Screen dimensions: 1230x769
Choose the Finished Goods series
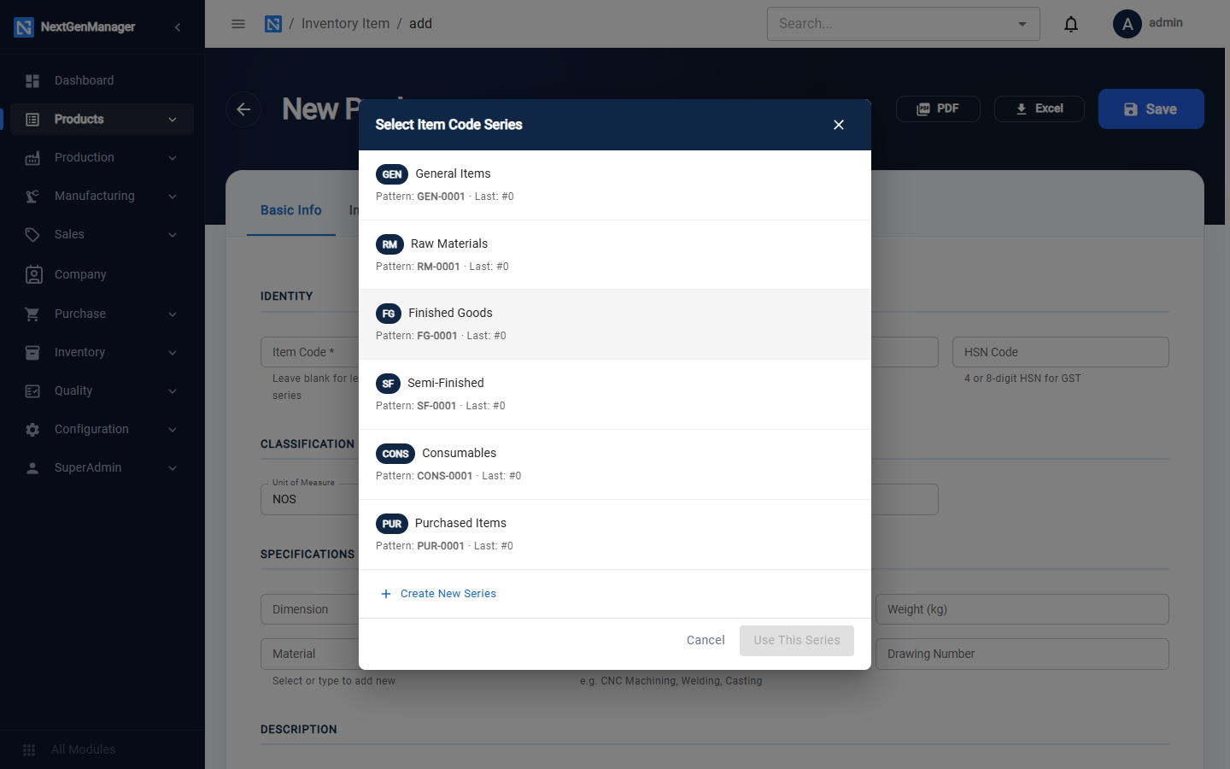[x=615, y=325]
